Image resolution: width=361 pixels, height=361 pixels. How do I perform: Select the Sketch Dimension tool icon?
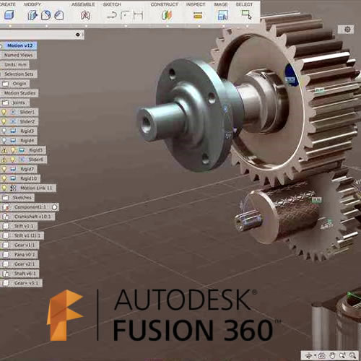(x=139, y=16)
